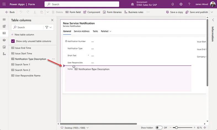Viewport: 217px width, 130px height.
Task: Click zoom in plus button
Action: (x=194, y=128)
